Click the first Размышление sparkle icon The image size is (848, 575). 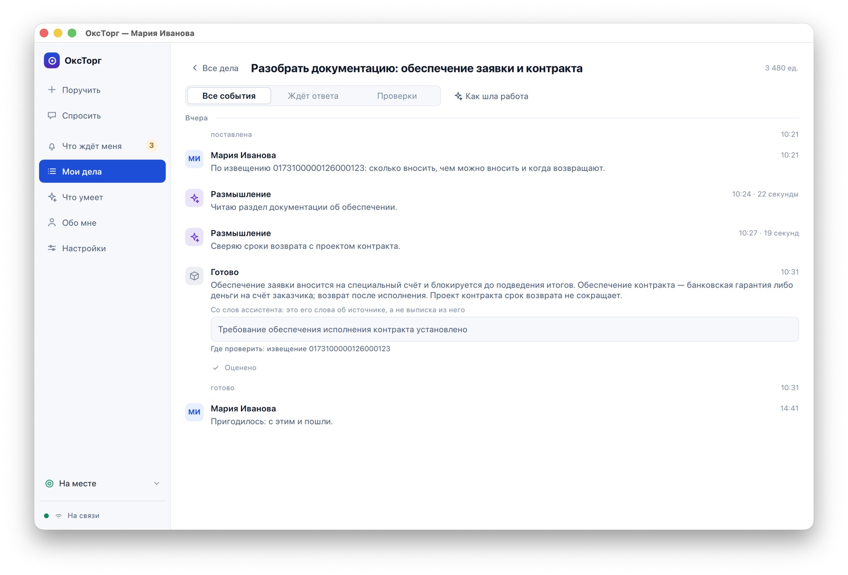[x=195, y=198]
